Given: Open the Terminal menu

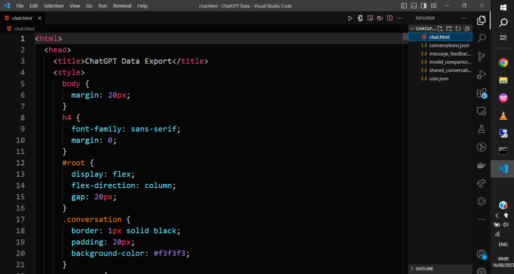Looking at the screenshot, I should 122,6.
